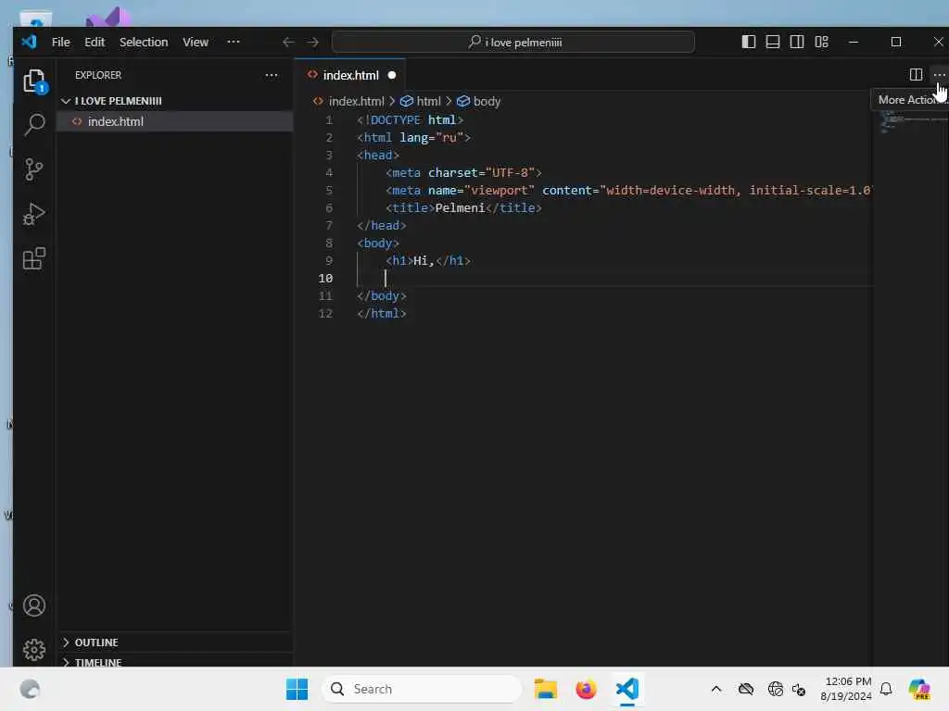Viewport: 949px width, 711px height.
Task: Open the Run and Debug view
Action: pos(34,214)
